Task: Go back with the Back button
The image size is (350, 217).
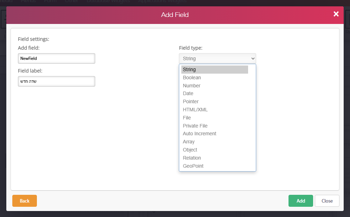Action: (x=25, y=201)
